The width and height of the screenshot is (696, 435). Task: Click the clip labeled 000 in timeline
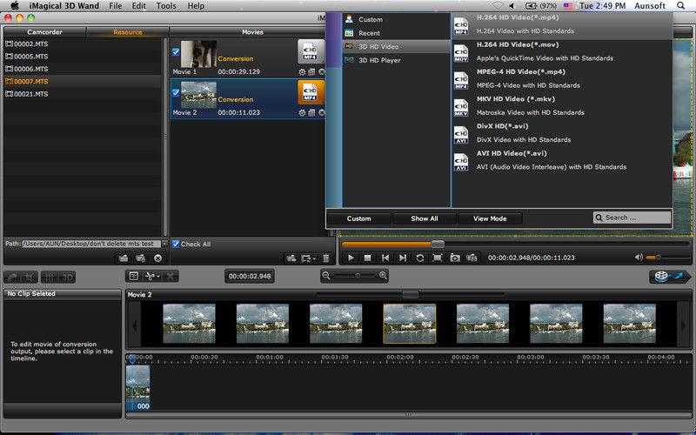pos(138,387)
